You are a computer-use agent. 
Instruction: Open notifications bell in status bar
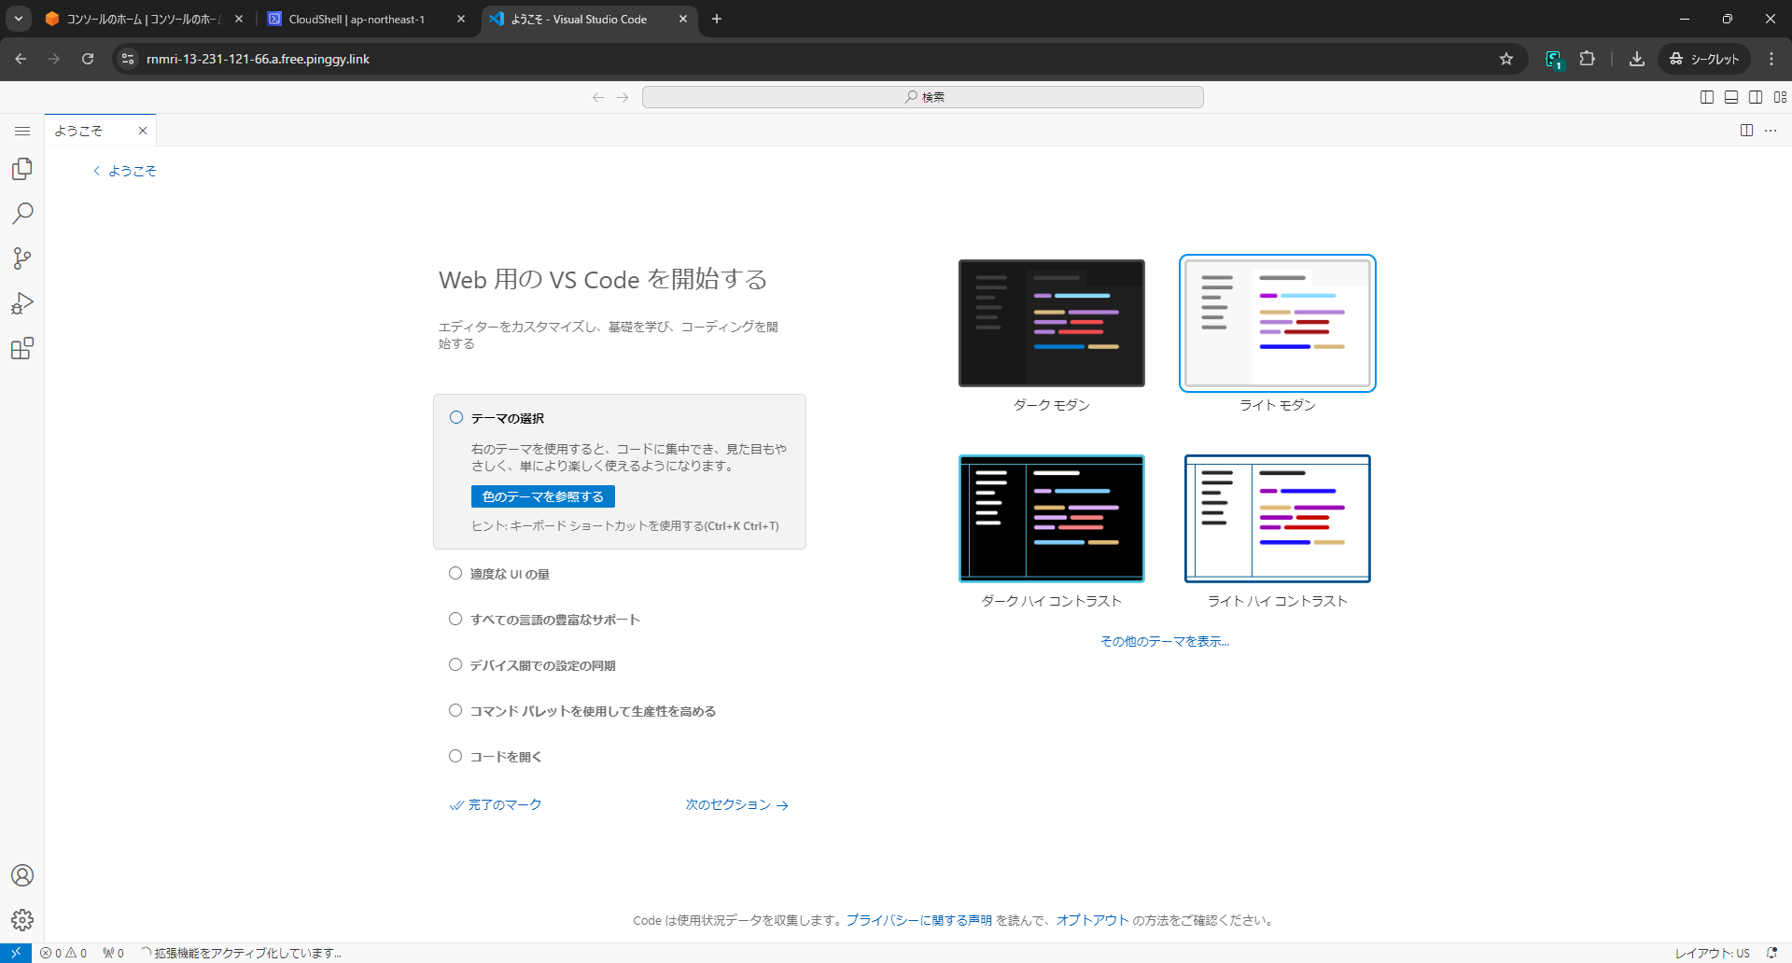(x=1771, y=953)
